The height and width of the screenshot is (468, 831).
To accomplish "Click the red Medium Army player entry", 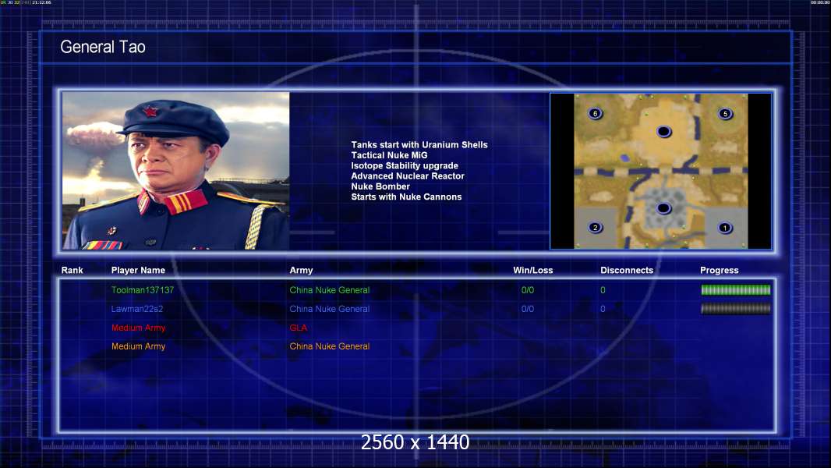I will point(138,328).
